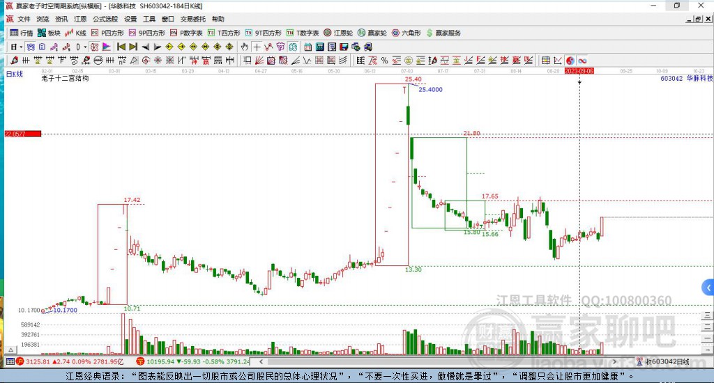Click the black left arrow icon
Viewport: 714px width, 383px height.
(x=146, y=47)
